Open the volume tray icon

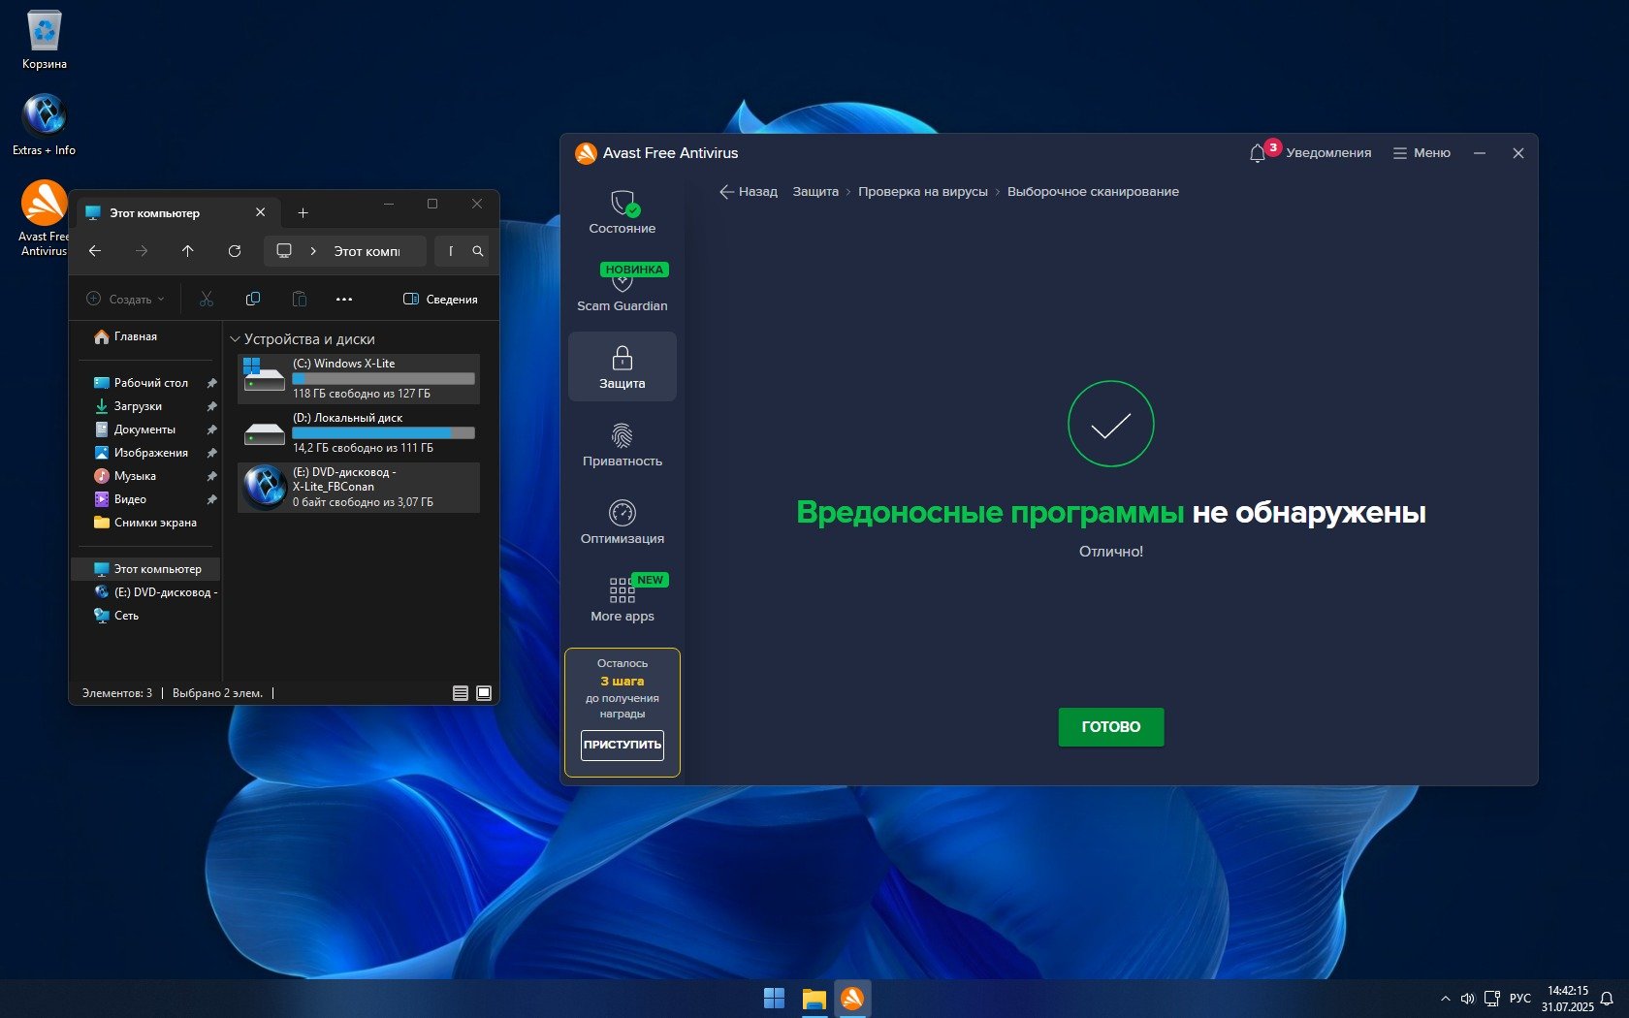pyautogui.click(x=1468, y=999)
